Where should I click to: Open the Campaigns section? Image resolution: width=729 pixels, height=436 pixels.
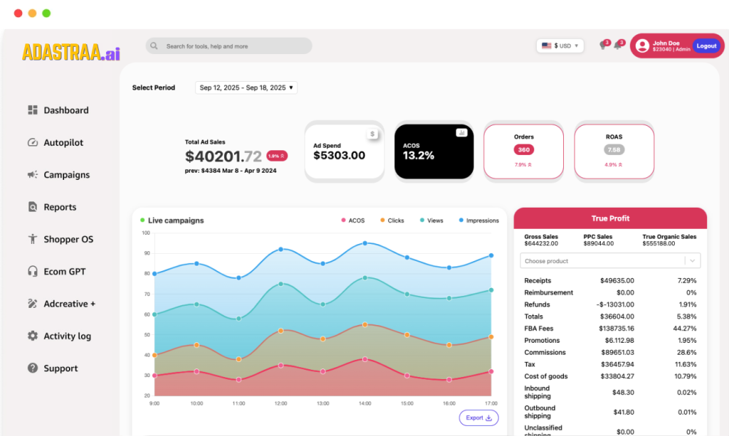[x=61, y=174]
